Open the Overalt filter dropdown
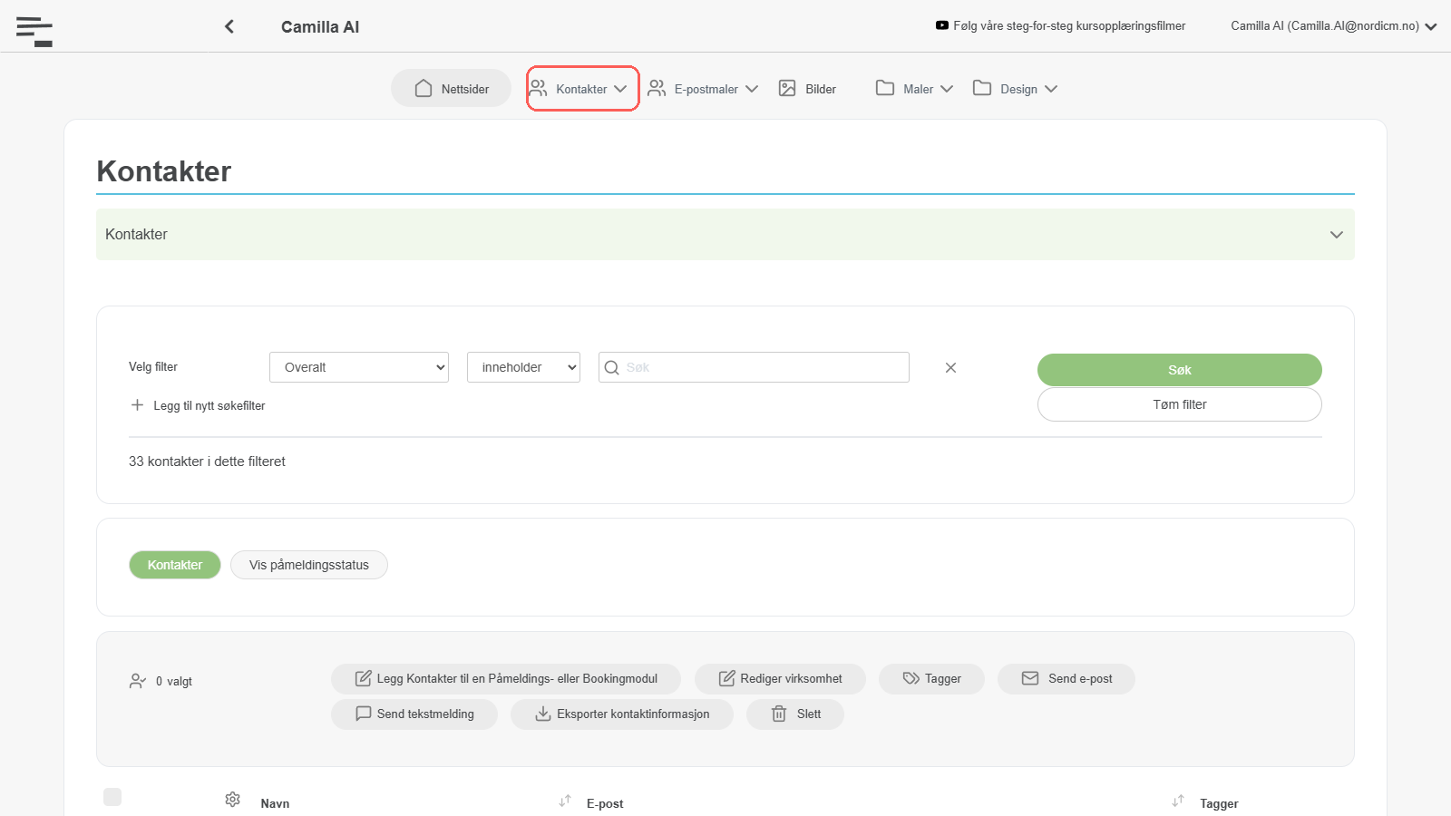Viewport: 1451px width, 816px height. (359, 367)
